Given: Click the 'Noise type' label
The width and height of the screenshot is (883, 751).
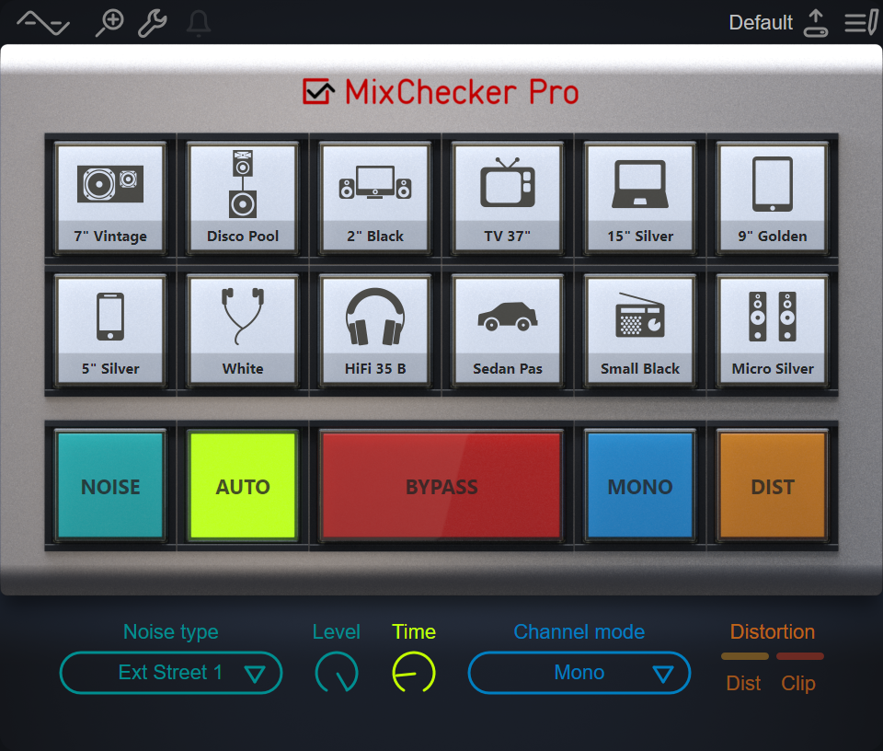Looking at the screenshot, I should pyautogui.click(x=171, y=631).
